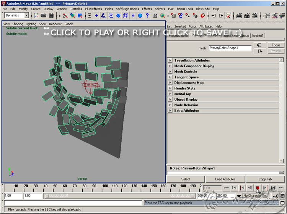The height and width of the screenshot is (214, 287).
Task: Click the Load Attributes button
Action: tap(225, 179)
